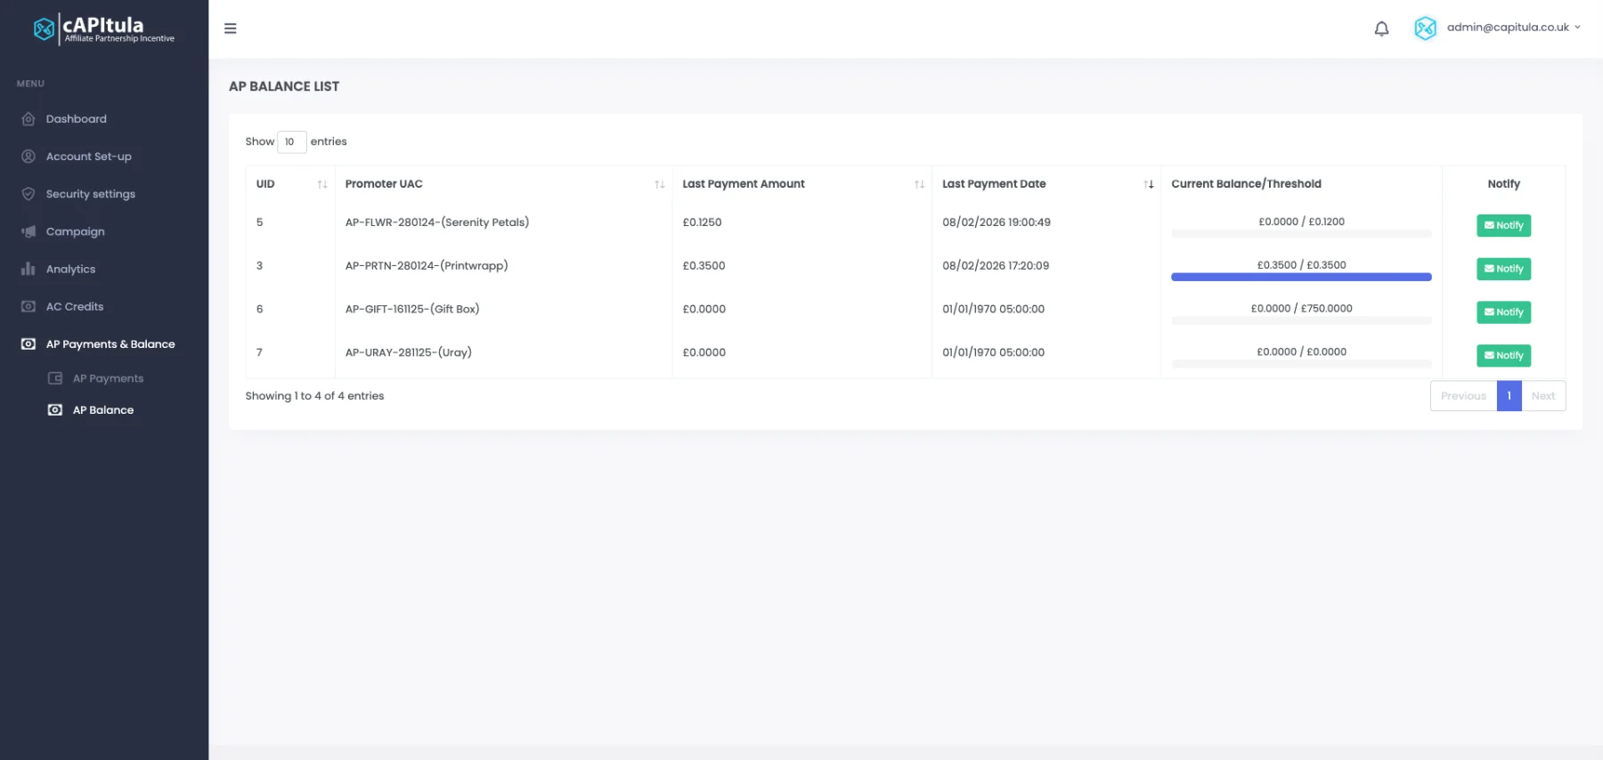Open the Campaign menu item
This screenshot has height=760, width=1603.
tap(76, 231)
